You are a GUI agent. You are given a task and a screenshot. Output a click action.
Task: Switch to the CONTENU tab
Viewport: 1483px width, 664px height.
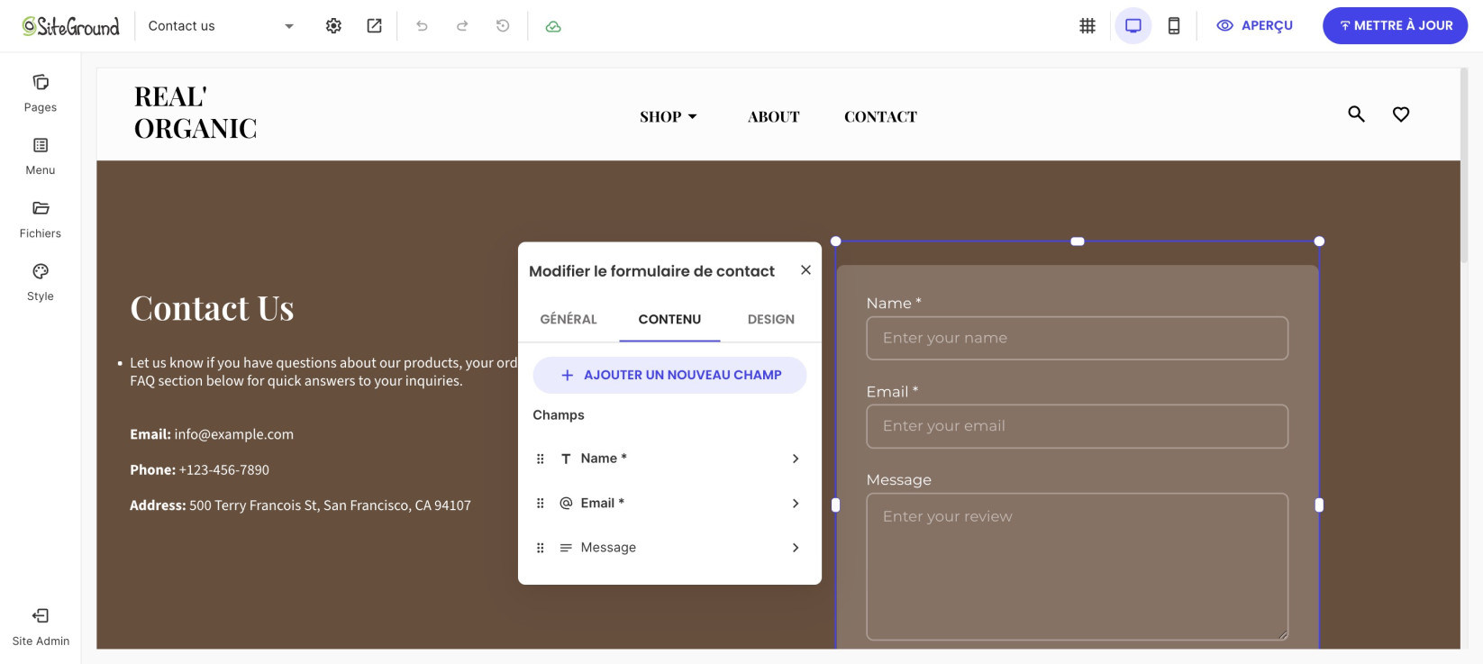tap(669, 319)
